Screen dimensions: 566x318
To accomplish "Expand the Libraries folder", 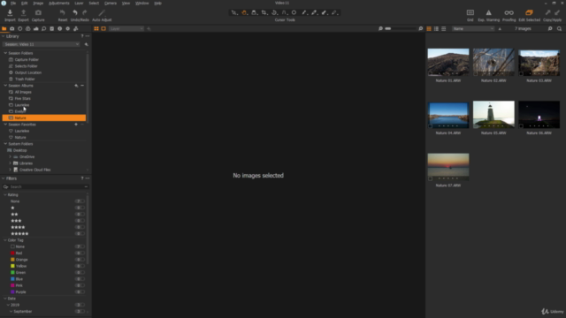I will 10,163.
